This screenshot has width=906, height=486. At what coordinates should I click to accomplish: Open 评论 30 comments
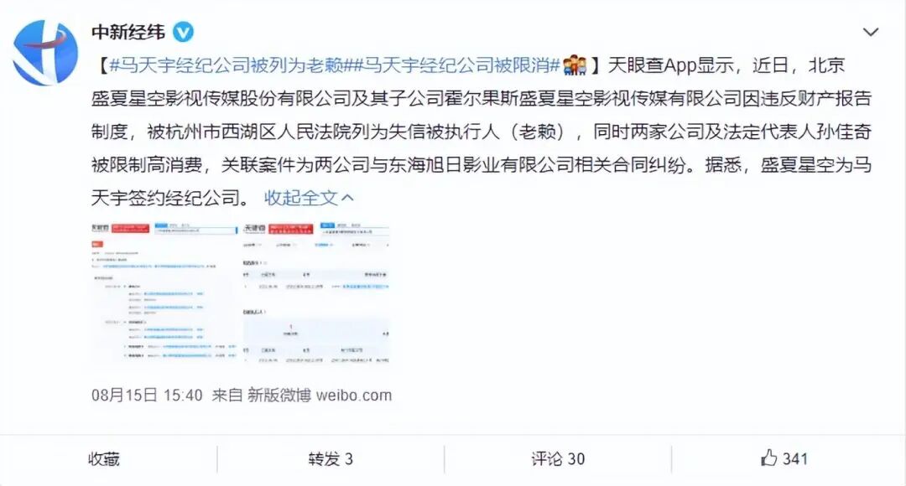[558, 459]
